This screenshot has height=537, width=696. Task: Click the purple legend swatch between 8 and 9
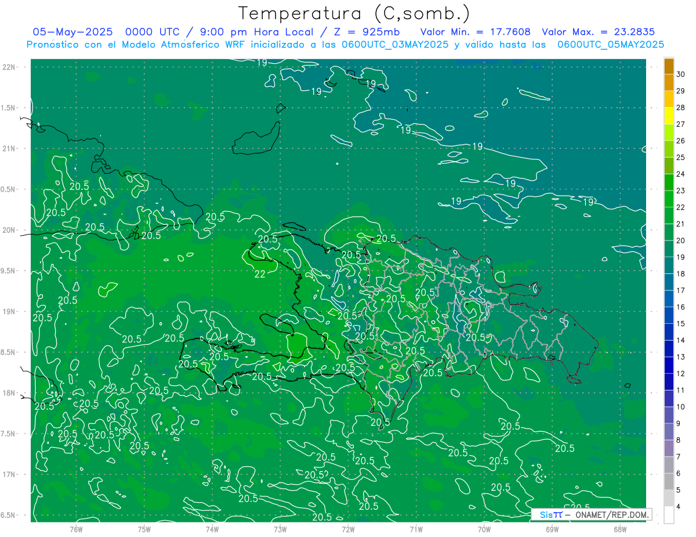pyautogui.click(x=669, y=432)
